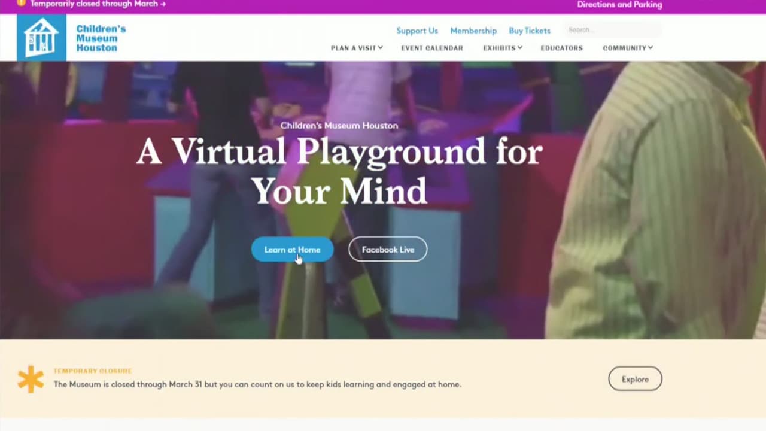This screenshot has width=766, height=431.
Task: Select Buy Tickets in the header
Action: (x=530, y=31)
